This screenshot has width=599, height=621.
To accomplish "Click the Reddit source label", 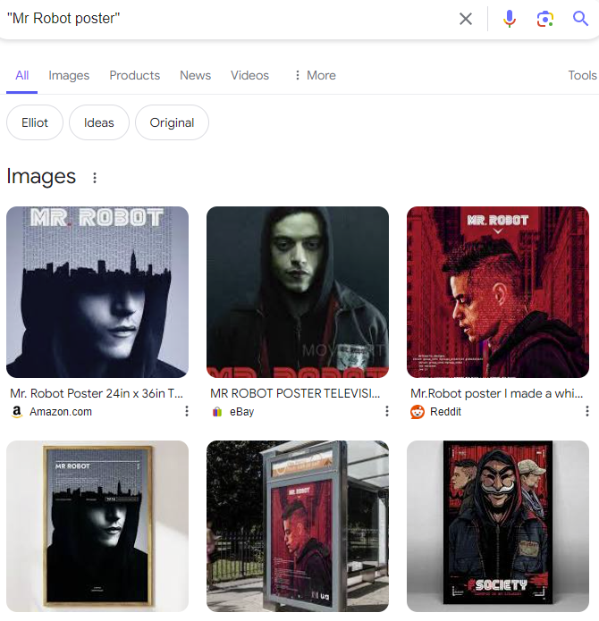I will (446, 412).
